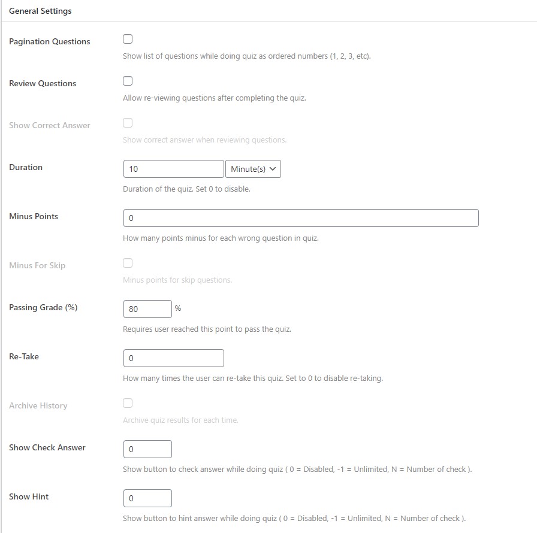This screenshot has width=537, height=533.
Task: Click the Duration value input field
Action: coord(174,169)
